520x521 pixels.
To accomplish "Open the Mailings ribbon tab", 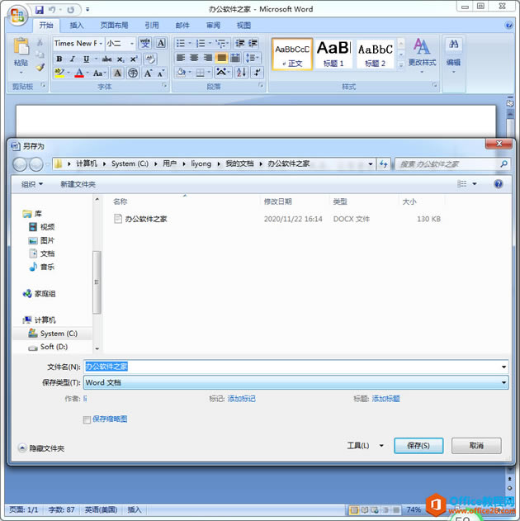I will coord(182,26).
